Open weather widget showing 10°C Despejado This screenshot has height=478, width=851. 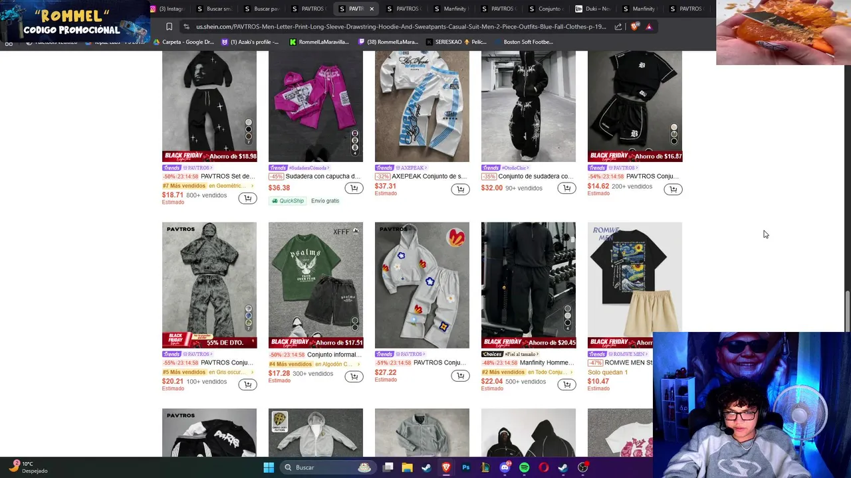pyautogui.click(x=28, y=467)
